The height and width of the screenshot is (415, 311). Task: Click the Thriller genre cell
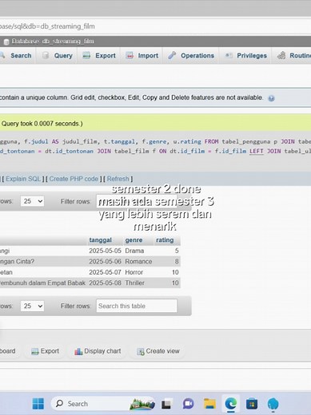click(x=134, y=283)
